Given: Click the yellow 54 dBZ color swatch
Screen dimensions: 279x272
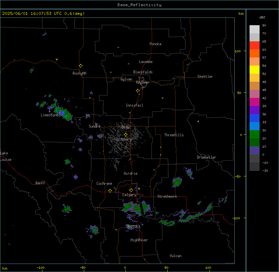Looking at the screenshot, I should (x=254, y=69).
